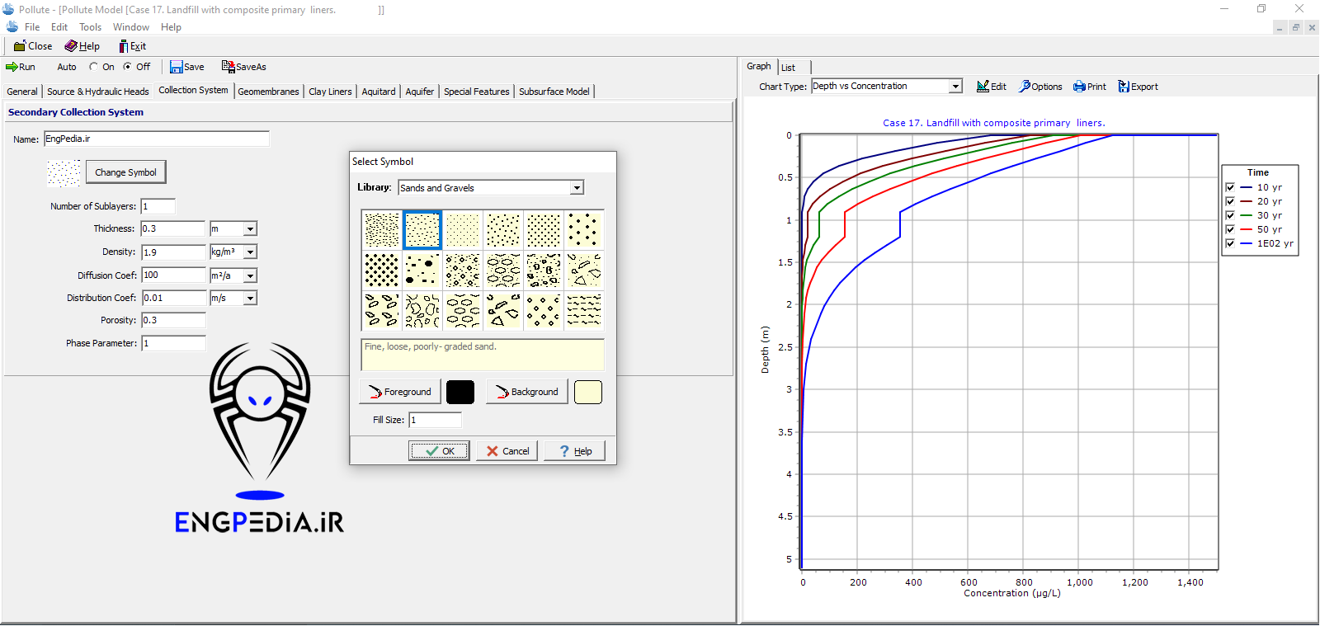
Task: Open the Thickness unit dropdown
Action: [250, 228]
